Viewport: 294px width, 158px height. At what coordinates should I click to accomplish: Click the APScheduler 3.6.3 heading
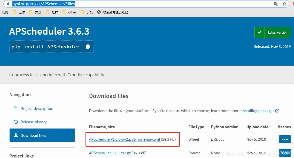point(49,31)
